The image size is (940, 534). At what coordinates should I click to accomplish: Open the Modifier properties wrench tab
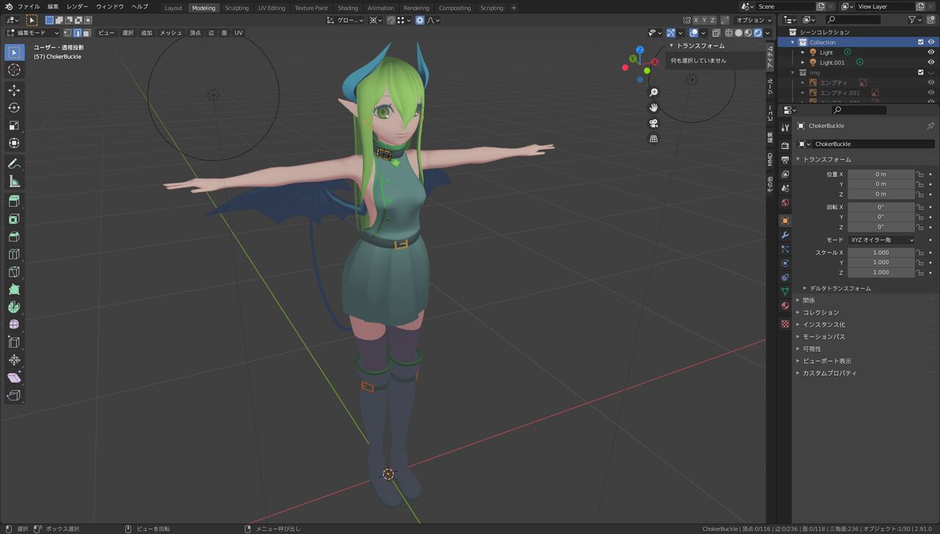click(785, 235)
